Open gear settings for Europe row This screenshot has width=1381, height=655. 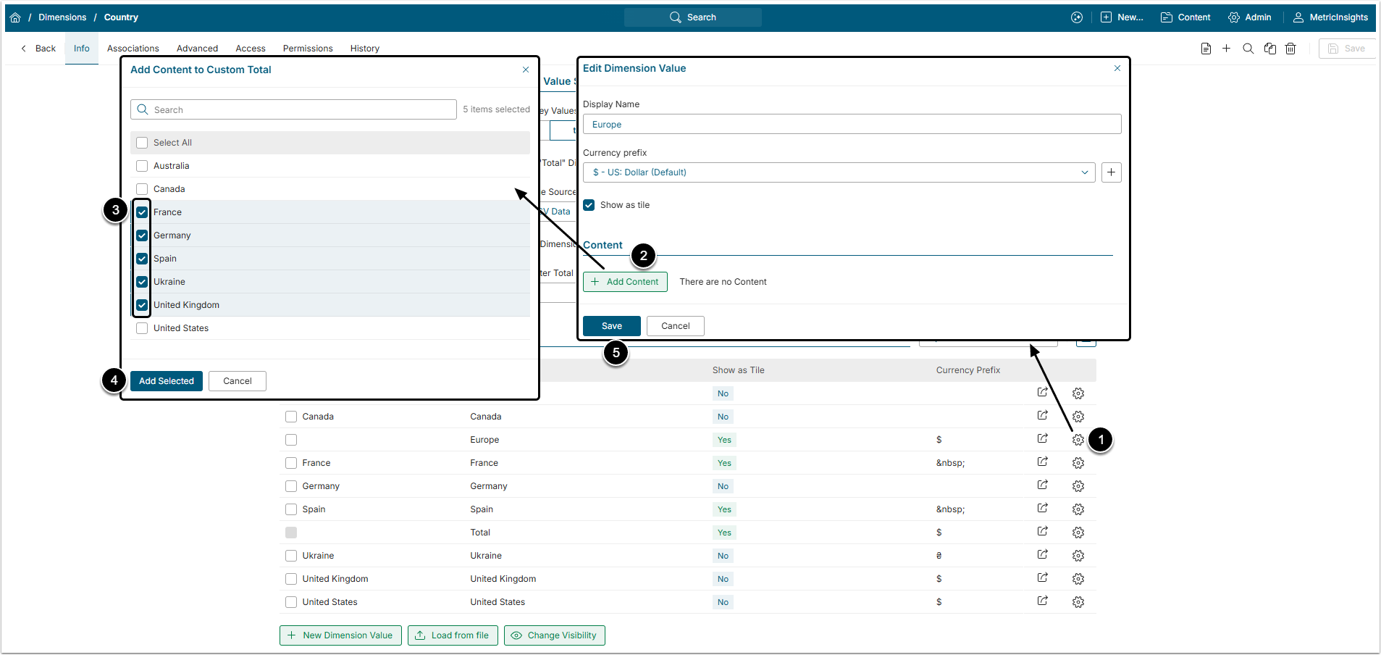click(x=1078, y=440)
